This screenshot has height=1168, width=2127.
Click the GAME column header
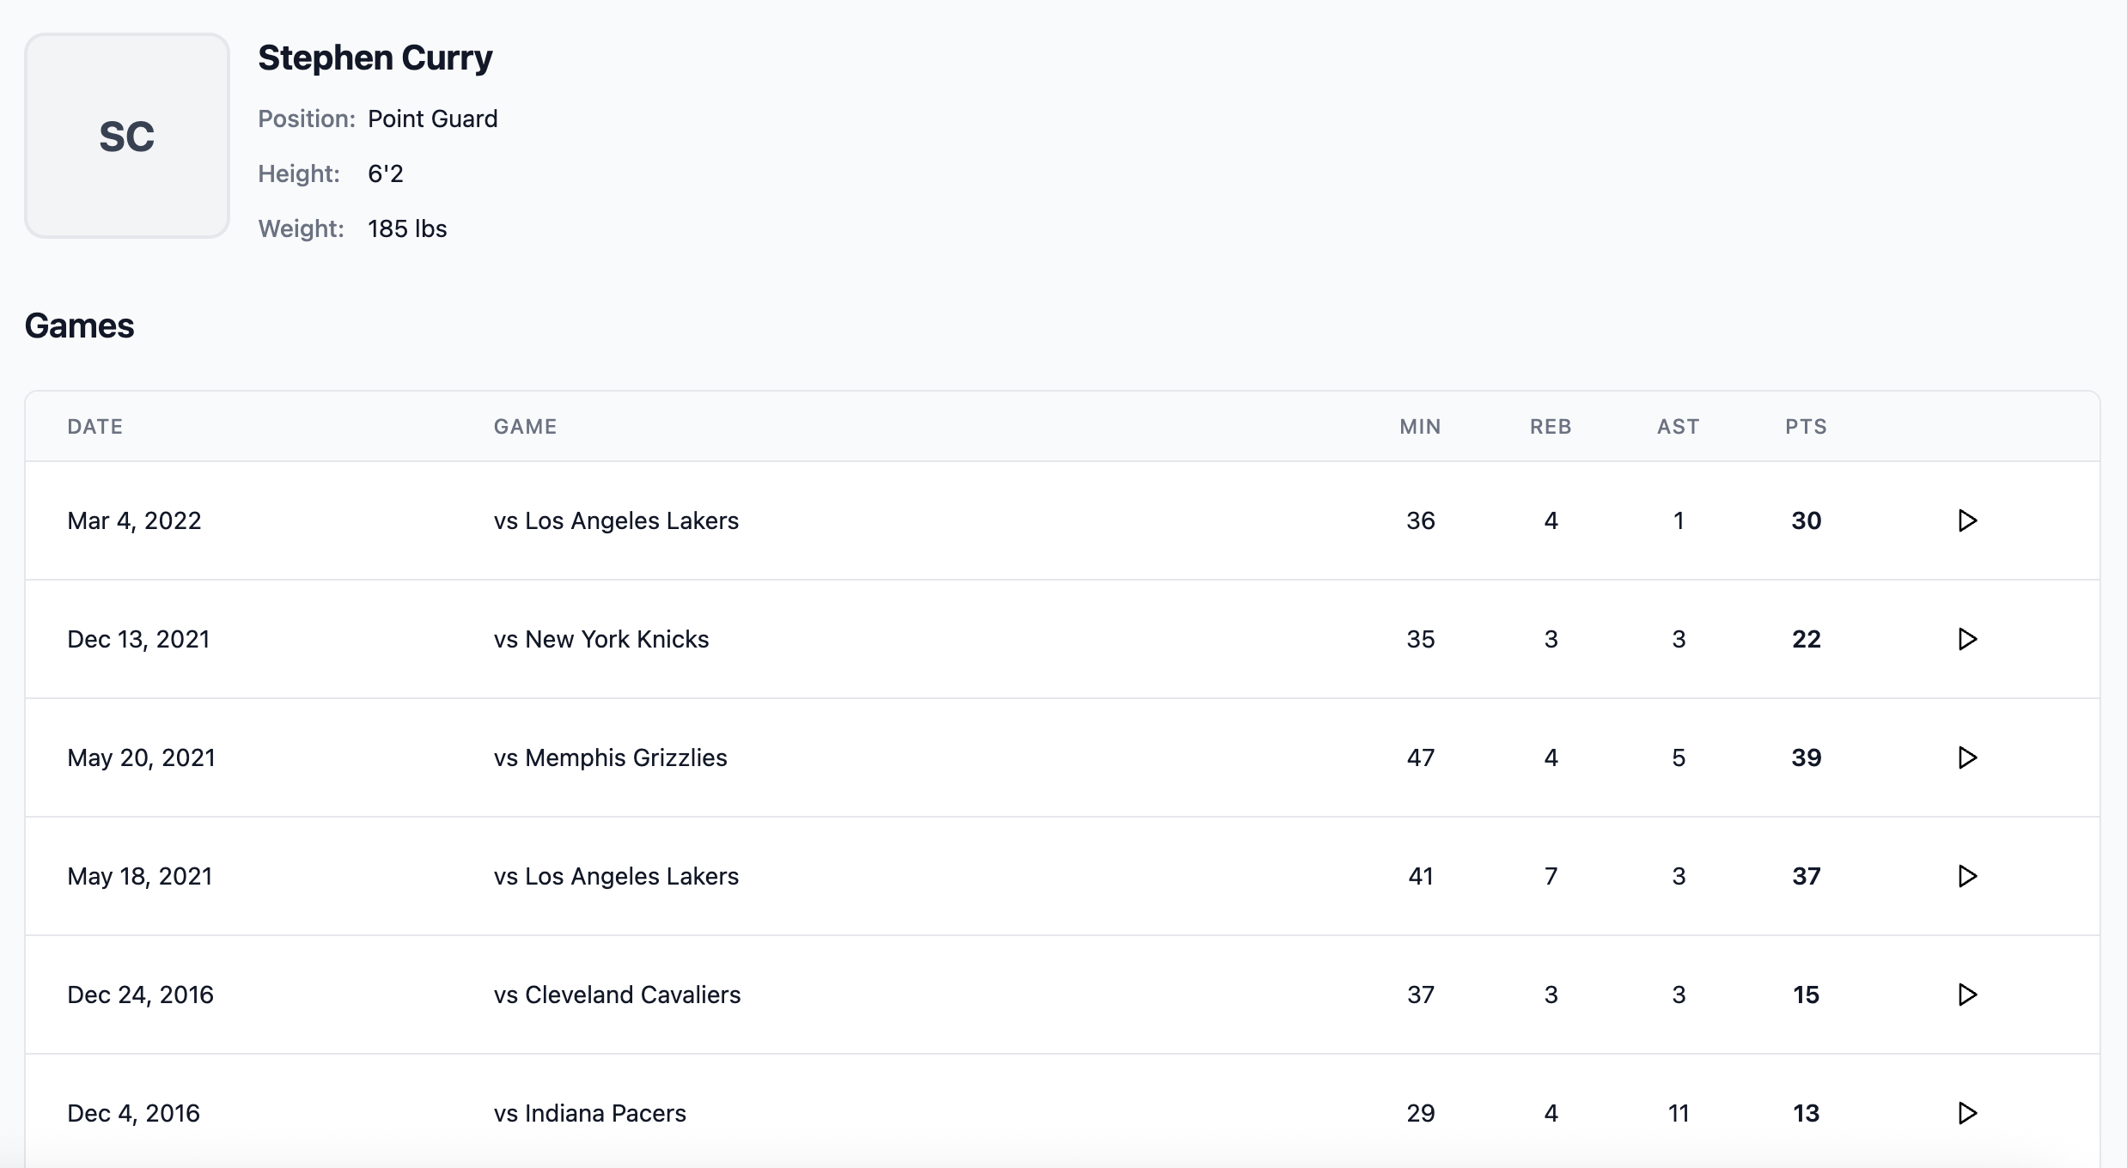(x=525, y=426)
